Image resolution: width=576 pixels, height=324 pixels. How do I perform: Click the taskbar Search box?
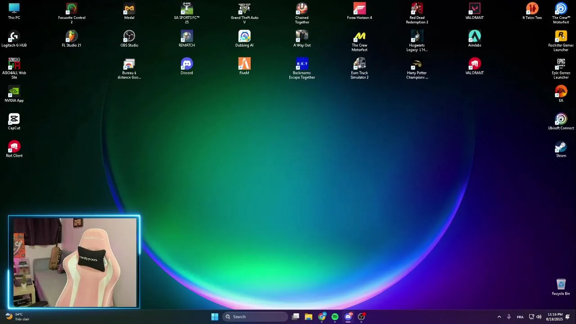[x=255, y=317]
